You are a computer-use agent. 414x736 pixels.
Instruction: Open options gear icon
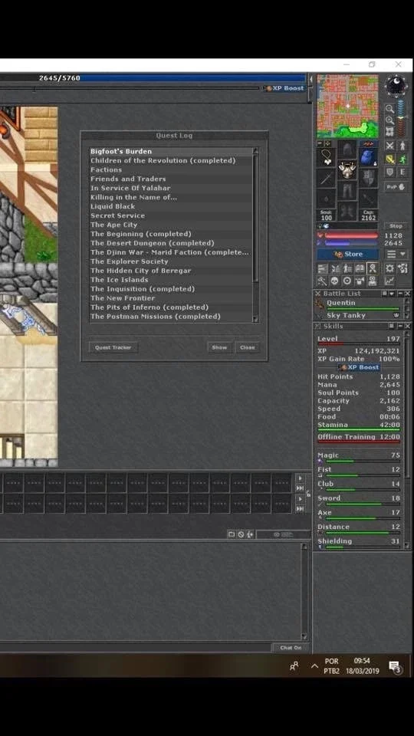pos(389,268)
